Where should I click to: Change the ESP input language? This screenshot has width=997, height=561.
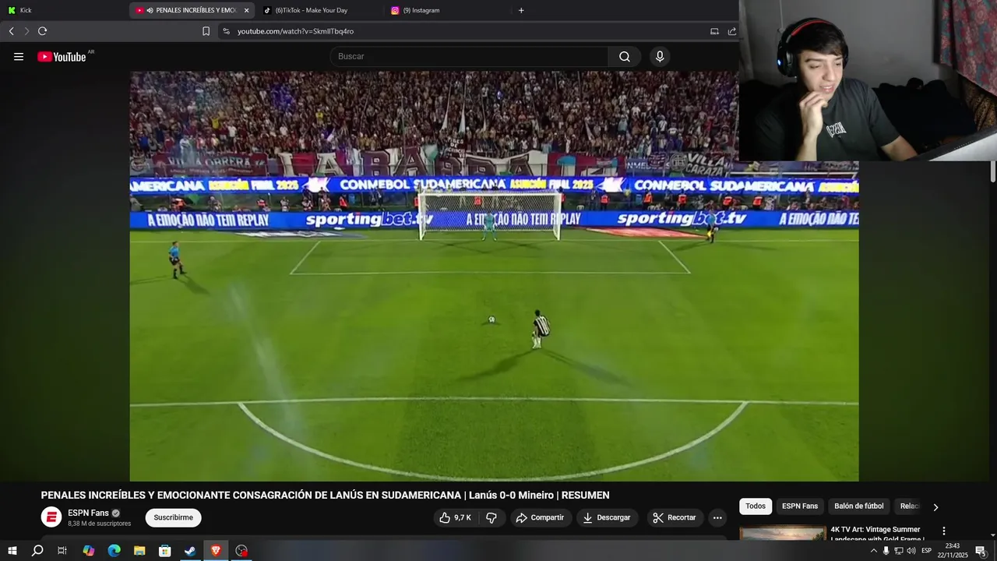pos(927,551)
